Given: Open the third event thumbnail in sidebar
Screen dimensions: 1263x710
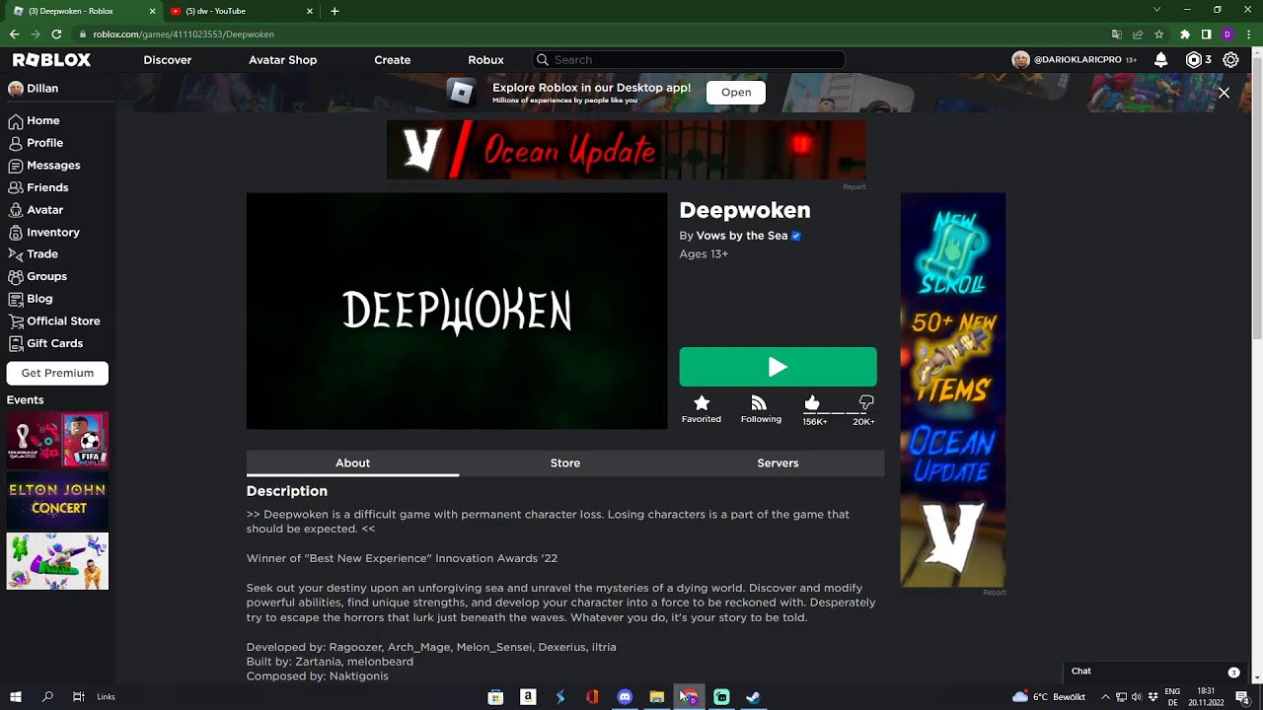Looking at the screenshot, I should tap(57, 561).
